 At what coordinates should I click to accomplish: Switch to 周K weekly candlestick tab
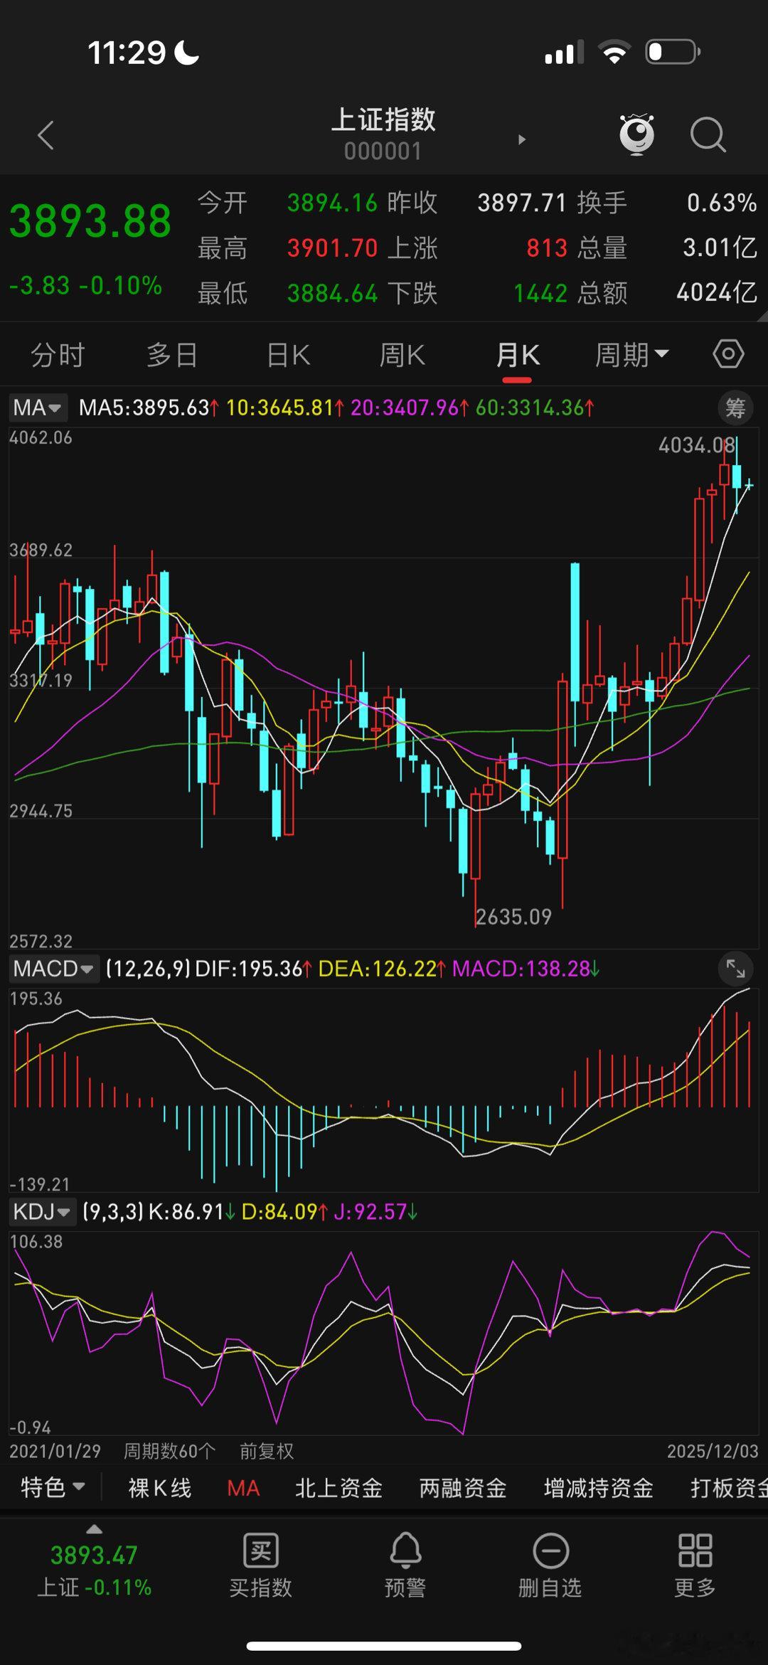pyautogui.click(x=402, y=354)
